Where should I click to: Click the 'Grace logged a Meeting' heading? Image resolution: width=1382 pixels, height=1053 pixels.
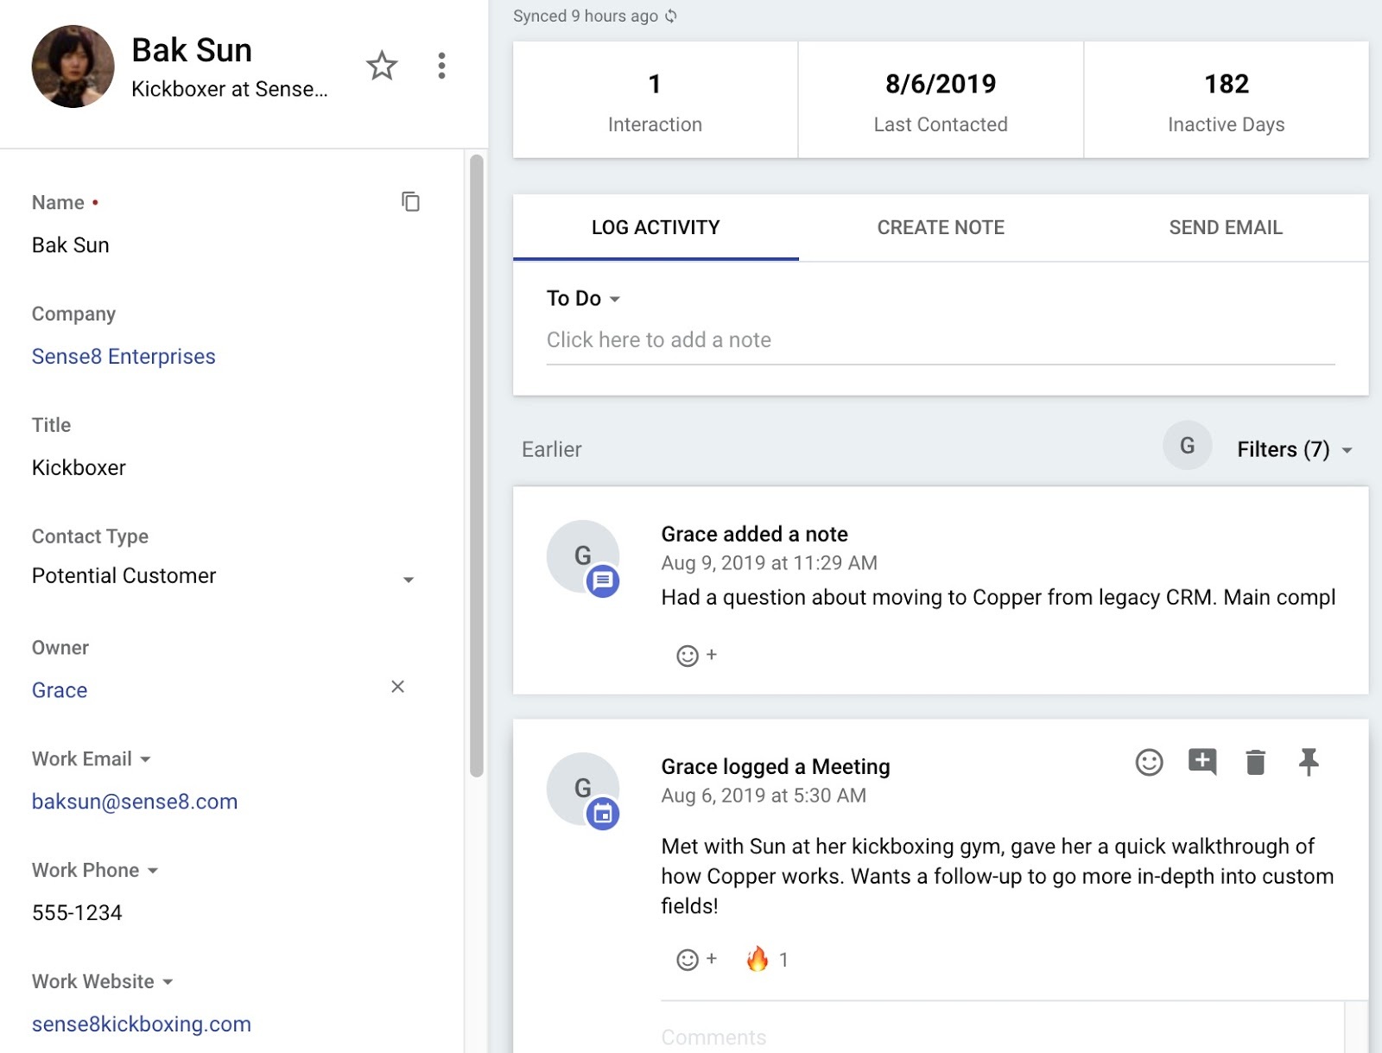(776, 766)
